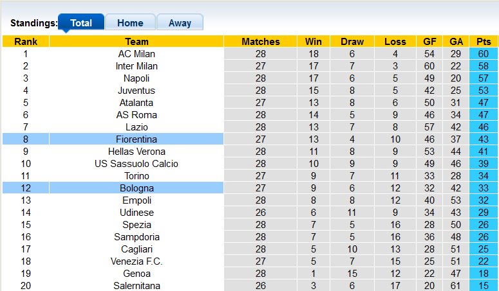Click the highlighted Fiorentina row

[x=137, y=139]
